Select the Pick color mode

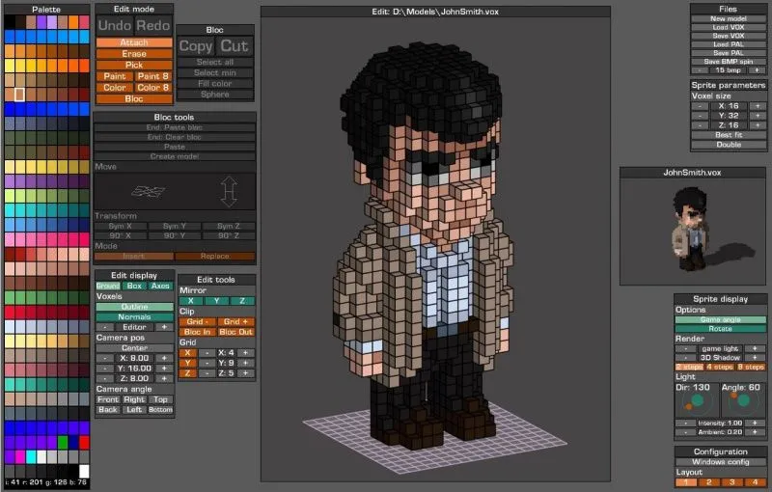pos(134,65)
